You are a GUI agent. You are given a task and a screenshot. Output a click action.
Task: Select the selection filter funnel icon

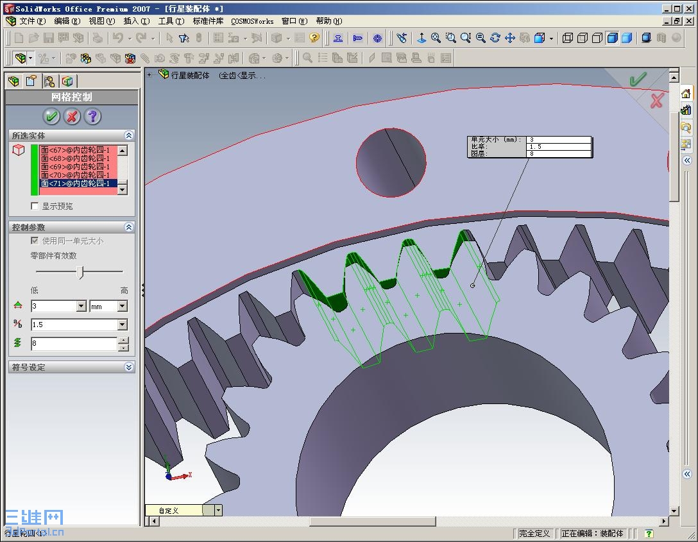pos(184,38)
